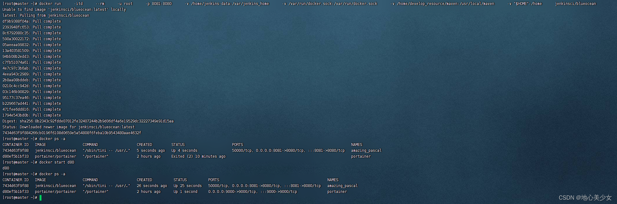Select layer '590a30022172: Pull complete' line

[32, 39]
